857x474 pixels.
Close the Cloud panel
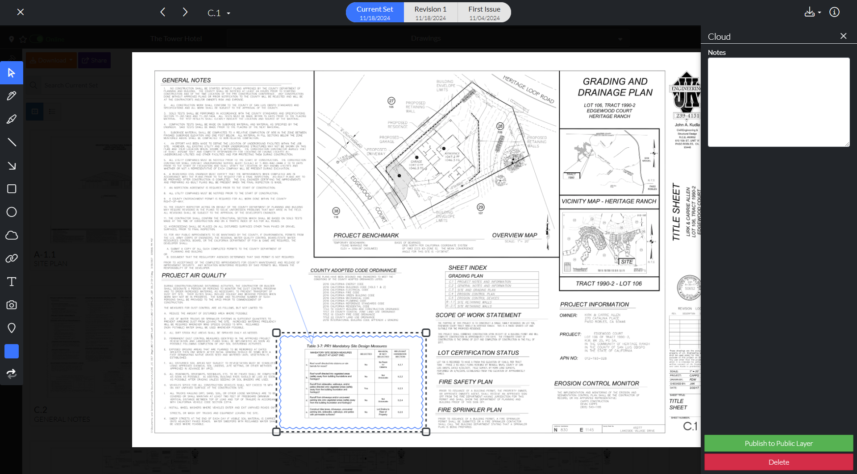843,36
